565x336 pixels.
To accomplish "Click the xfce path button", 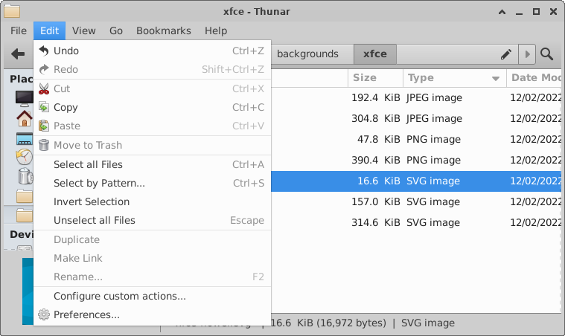I will pyautogui.click(x=375, y=54).
